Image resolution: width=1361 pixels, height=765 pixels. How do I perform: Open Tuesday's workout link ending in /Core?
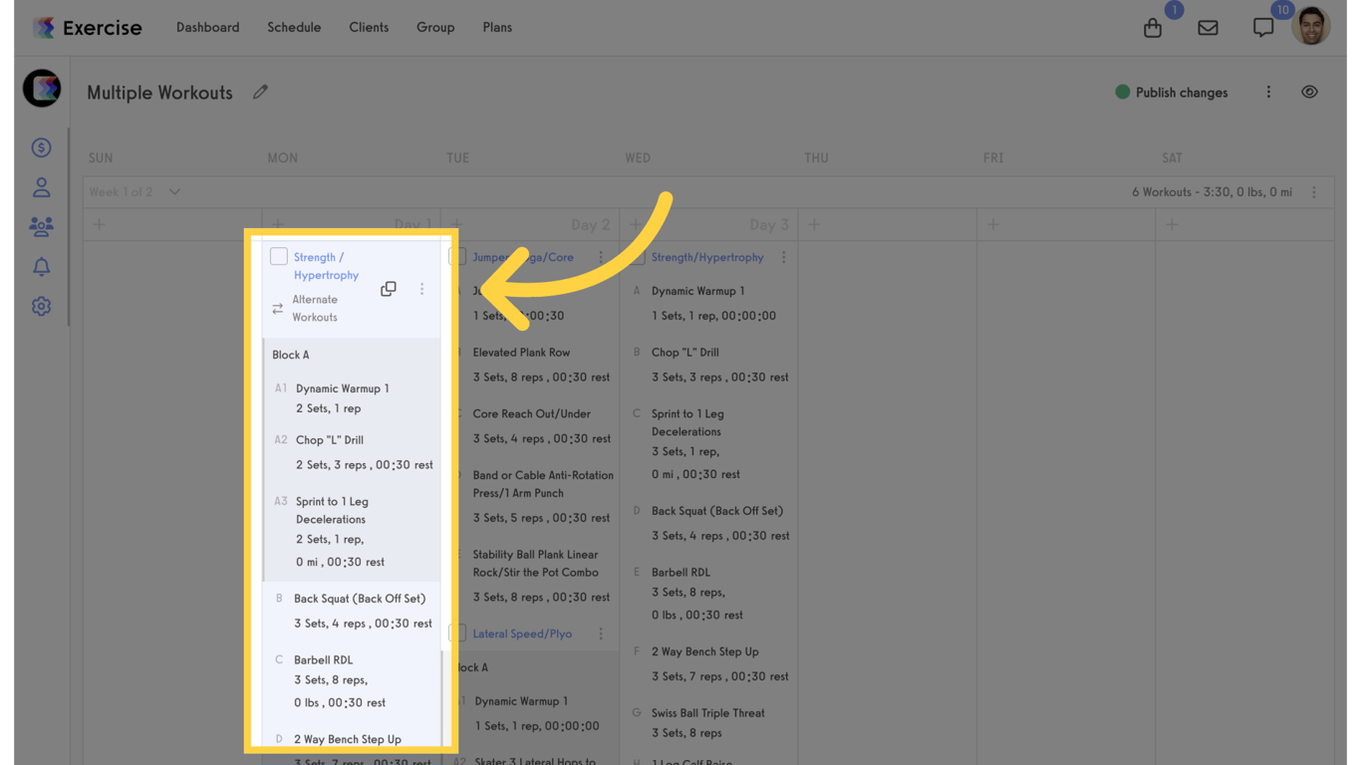[x=523, y=257]
